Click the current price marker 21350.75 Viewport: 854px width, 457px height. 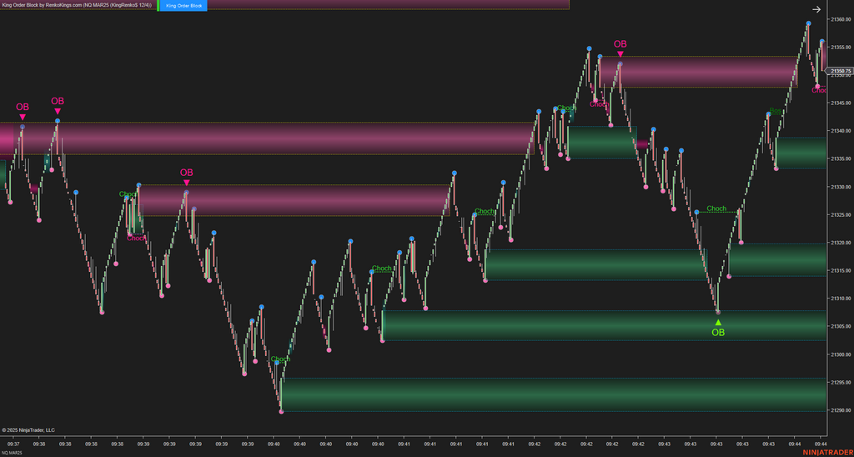(x=839, y=71)
